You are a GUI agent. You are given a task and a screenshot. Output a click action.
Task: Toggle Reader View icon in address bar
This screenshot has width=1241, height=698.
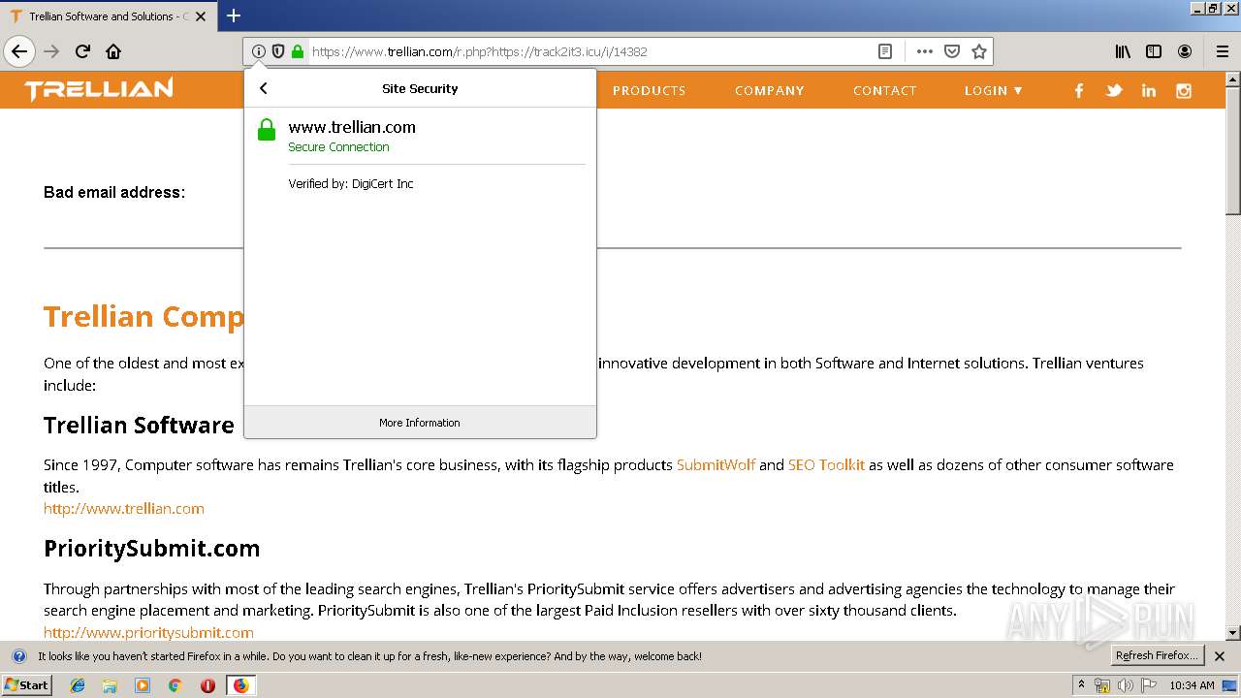pyautogui.click(x=884, y=52)
